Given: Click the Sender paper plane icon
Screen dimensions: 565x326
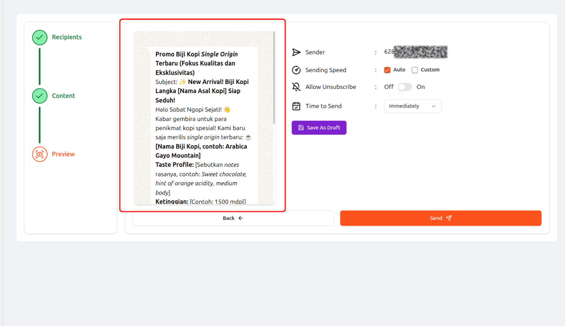Looking at the screenshot, I should point(296,52).
